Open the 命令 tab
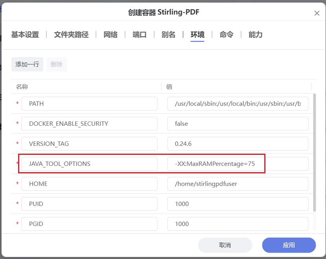Viewport: 326px width, 259px height. tap(226, 35)
